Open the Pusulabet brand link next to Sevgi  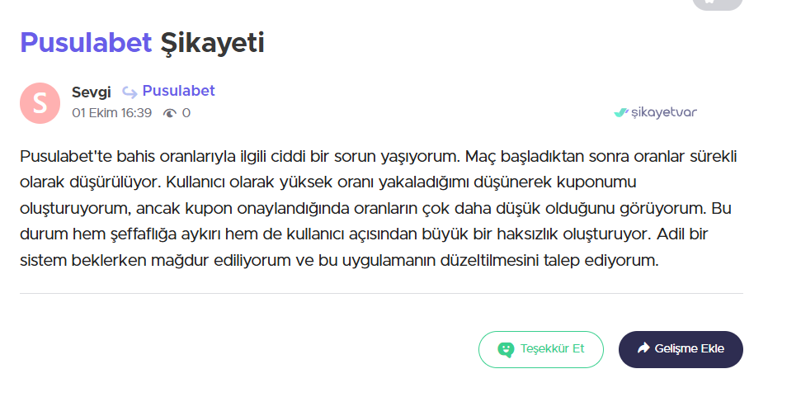point(178,91)
